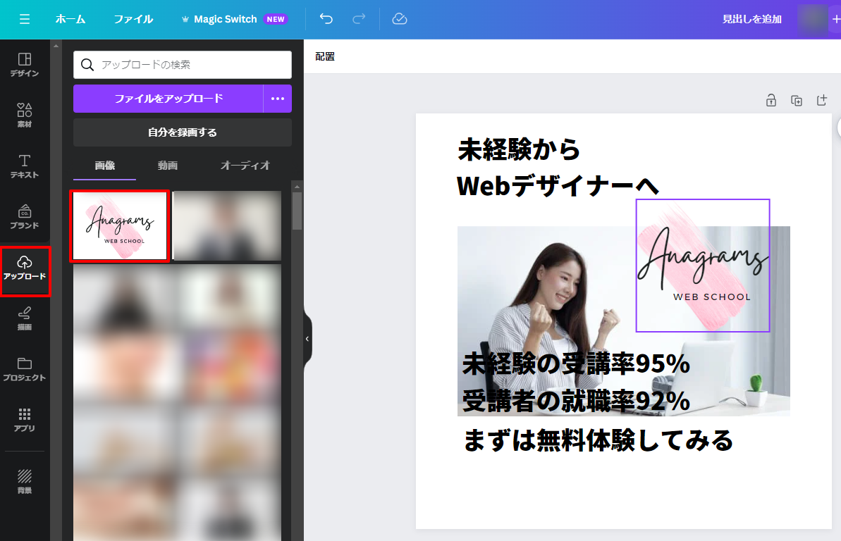Click the cloud save status icon
The height and width of the screenshot is (541, 841).
point(400,20)
